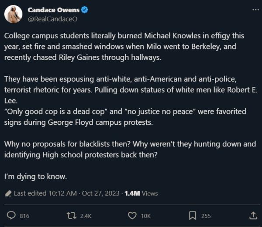
Task: Click the first paragraph about Michael Knowles
Action: [x=124, y=47]
